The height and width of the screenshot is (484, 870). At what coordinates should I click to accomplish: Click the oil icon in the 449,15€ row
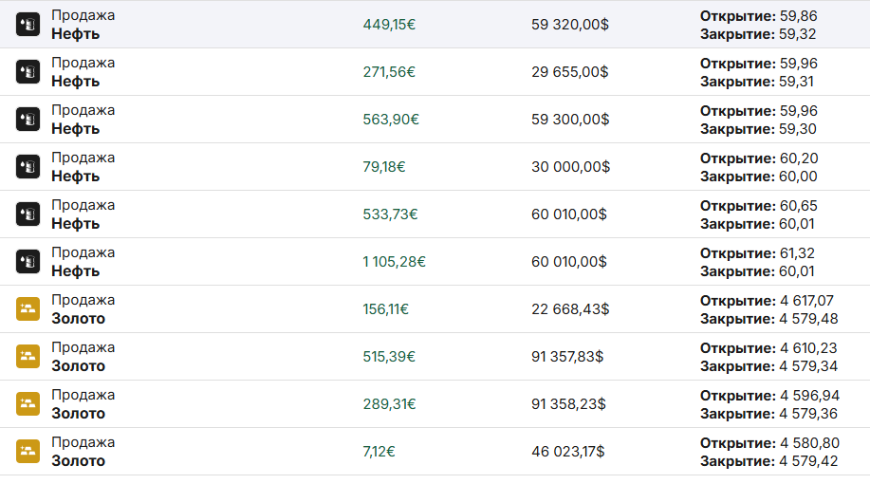point(28,25)
